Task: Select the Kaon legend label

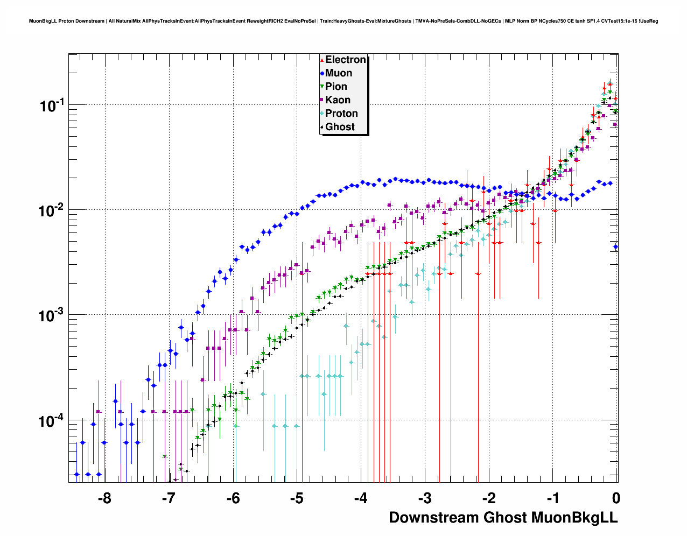Action: (x=338, y=100)
